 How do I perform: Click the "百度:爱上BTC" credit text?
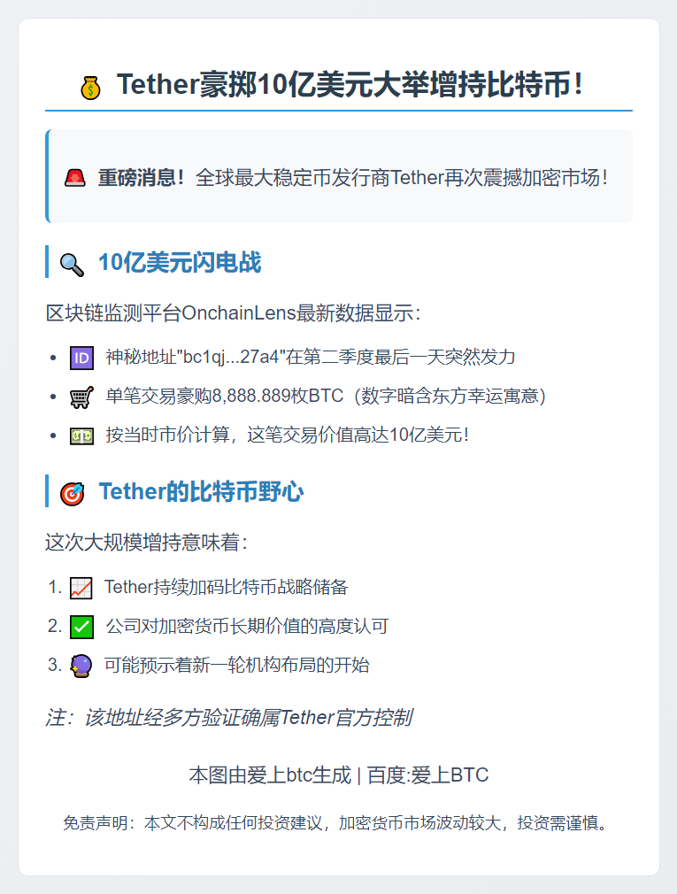(427, 775)
